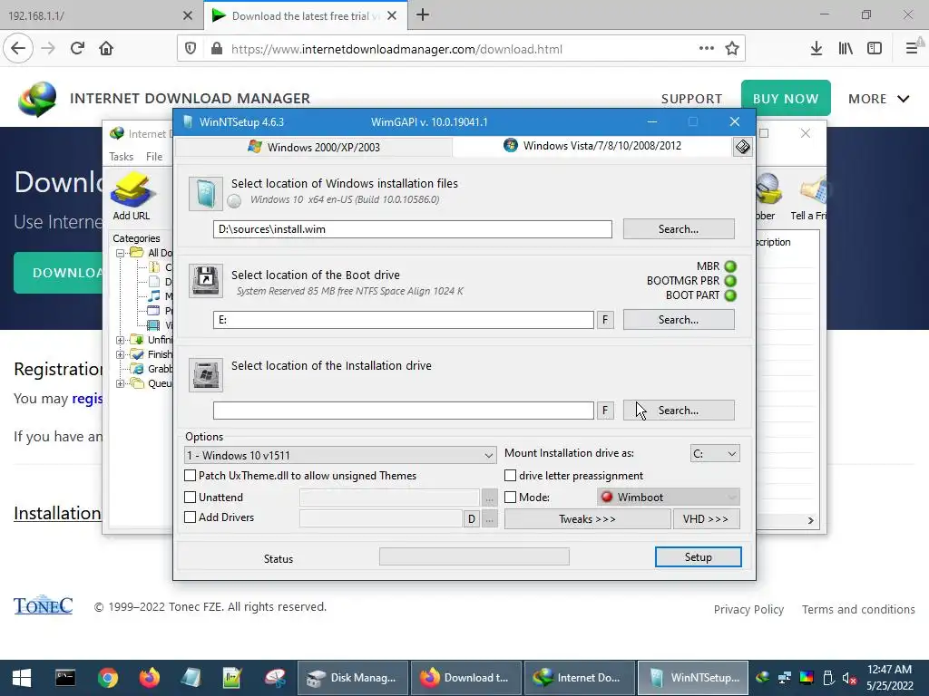Open page actions three-dot menu in address bar
Screen dimensions: 929x696
click(x=706, y=49)
